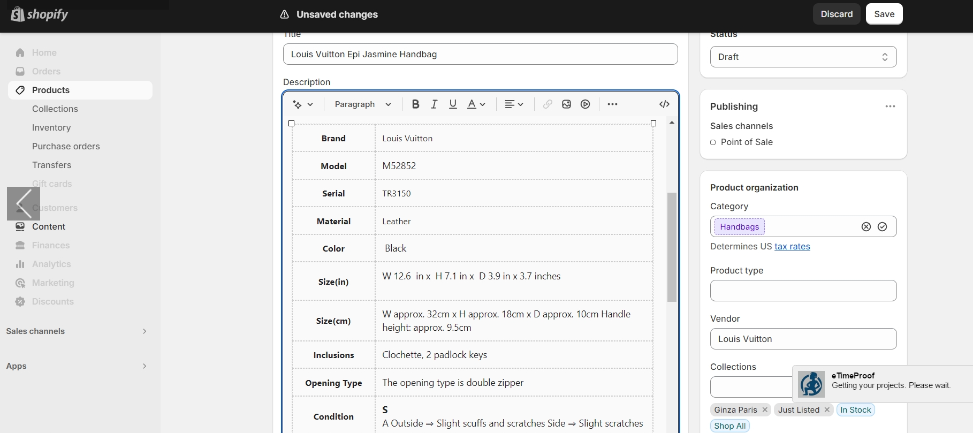Click the M52852 model cell

[x=514, y=166]
